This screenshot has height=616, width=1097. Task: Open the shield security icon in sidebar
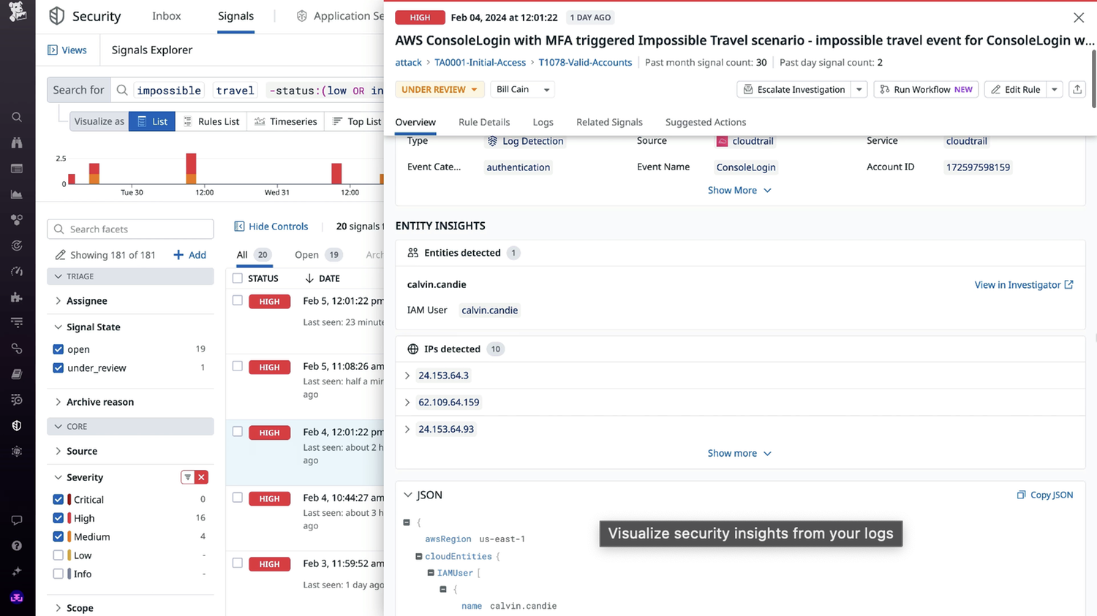pos(17,425)
